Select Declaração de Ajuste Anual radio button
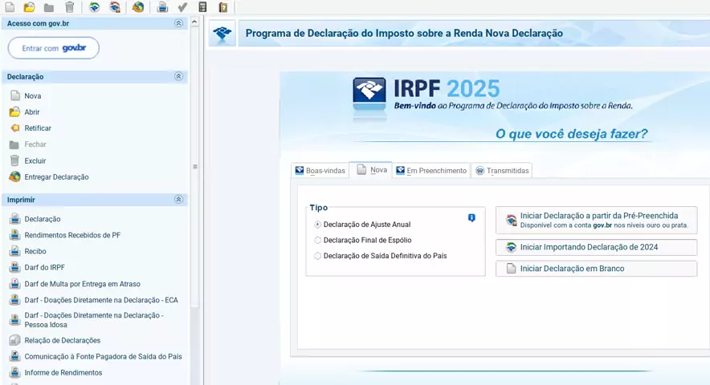Viewport: 710px width, 385px height. [318, 225]
